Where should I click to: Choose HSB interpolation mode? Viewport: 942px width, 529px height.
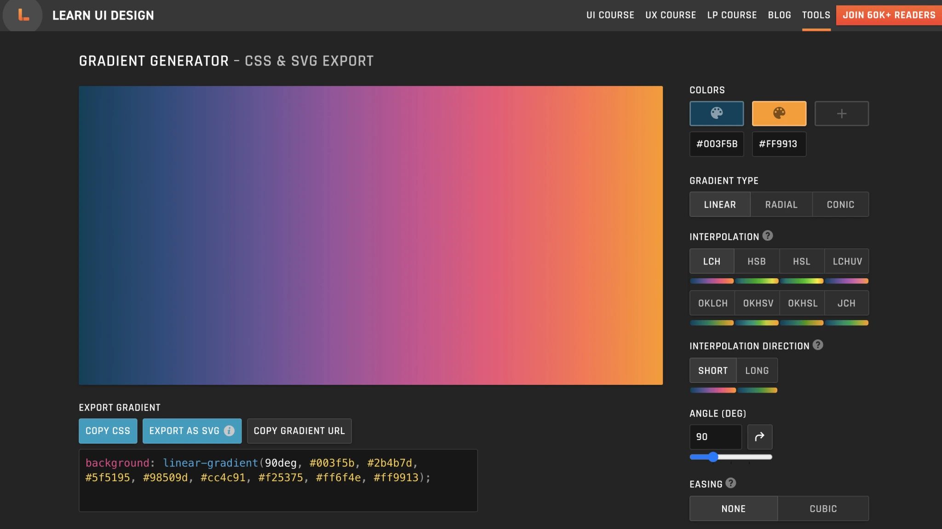point(757,261)
